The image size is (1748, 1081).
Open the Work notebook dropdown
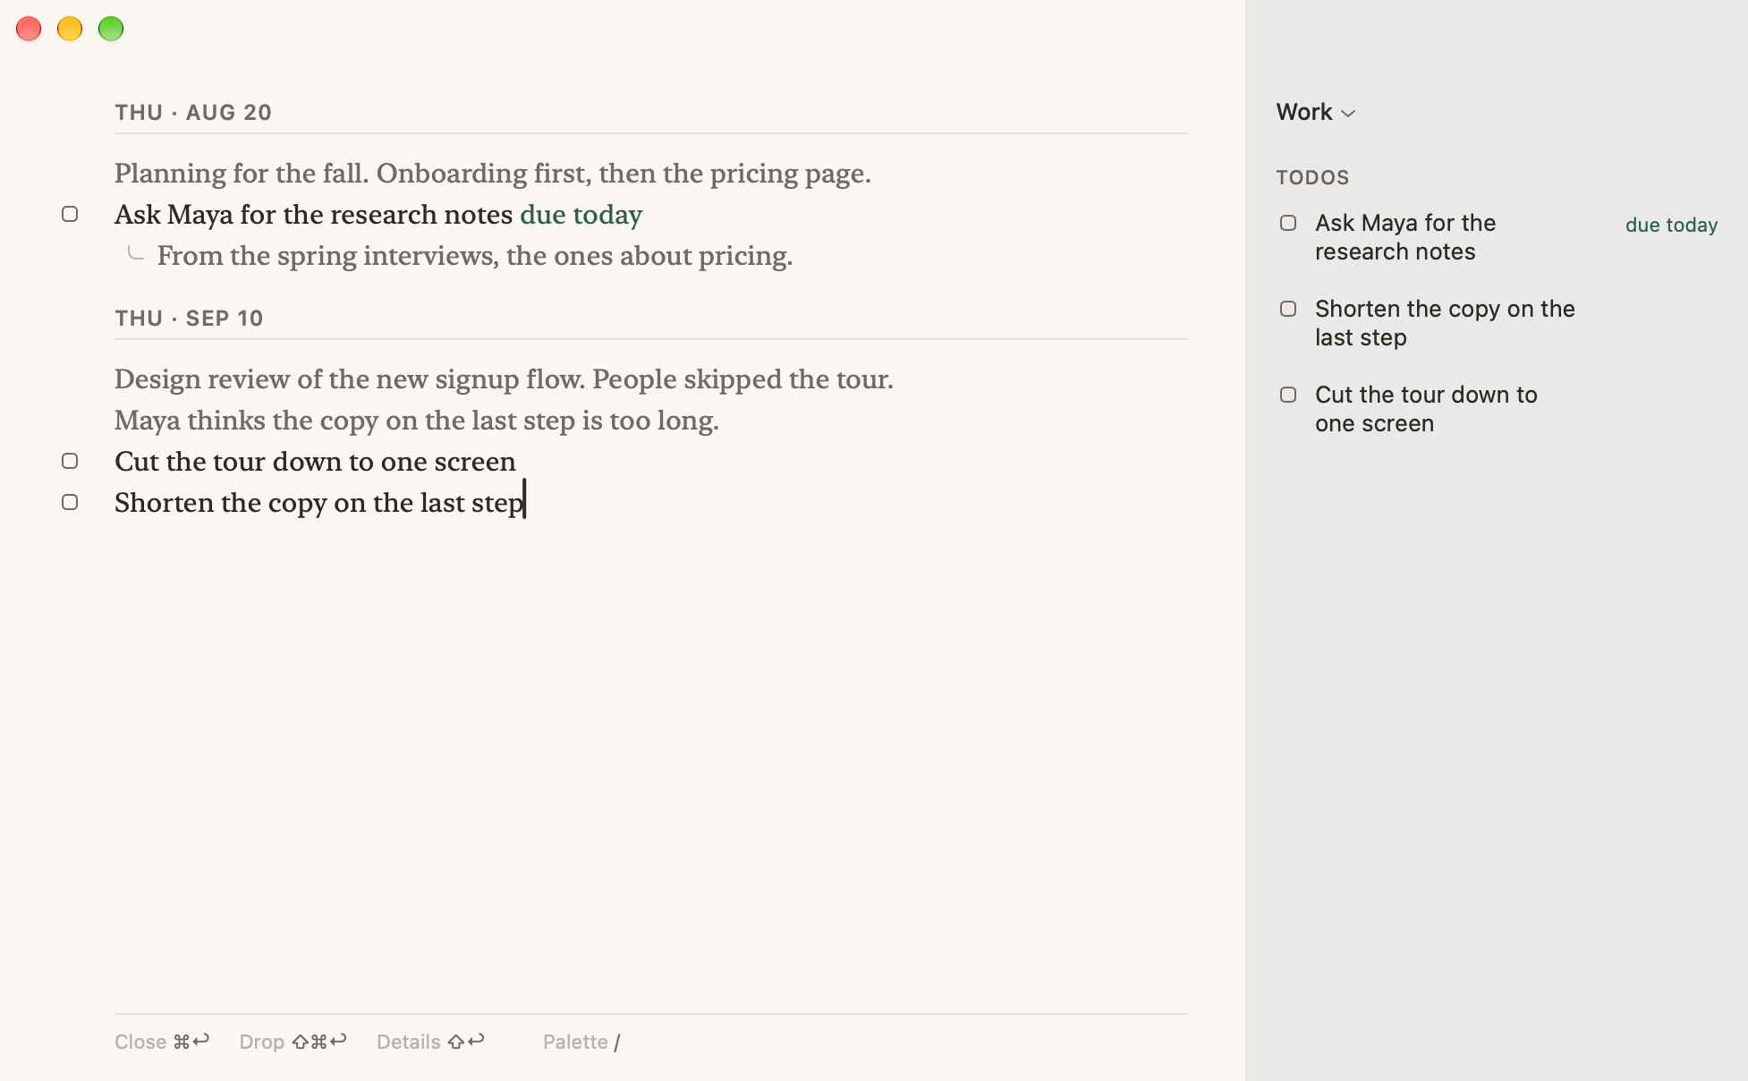tap(1316, 112)
